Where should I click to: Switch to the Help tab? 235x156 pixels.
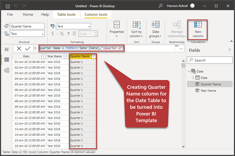pyautogui.click(x=45, y=14)
